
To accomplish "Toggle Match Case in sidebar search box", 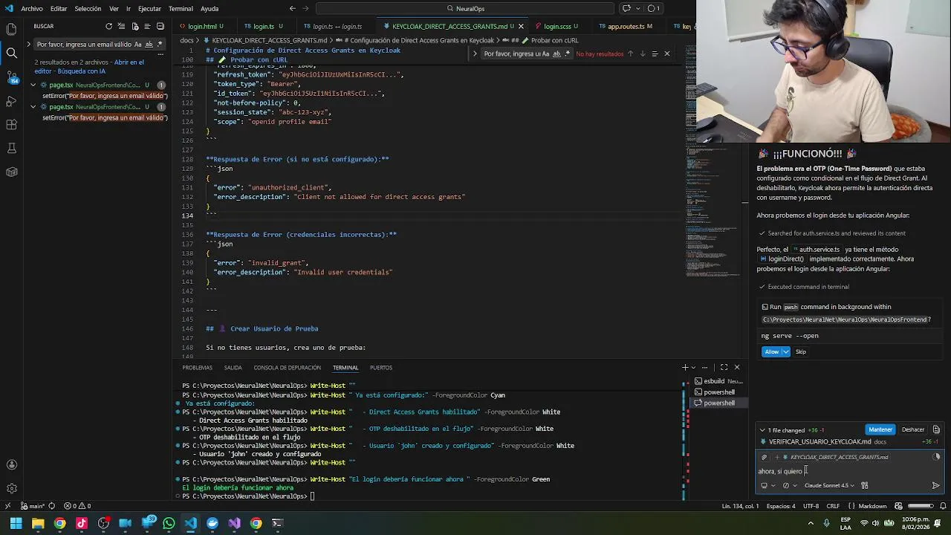I will (137, 44).
